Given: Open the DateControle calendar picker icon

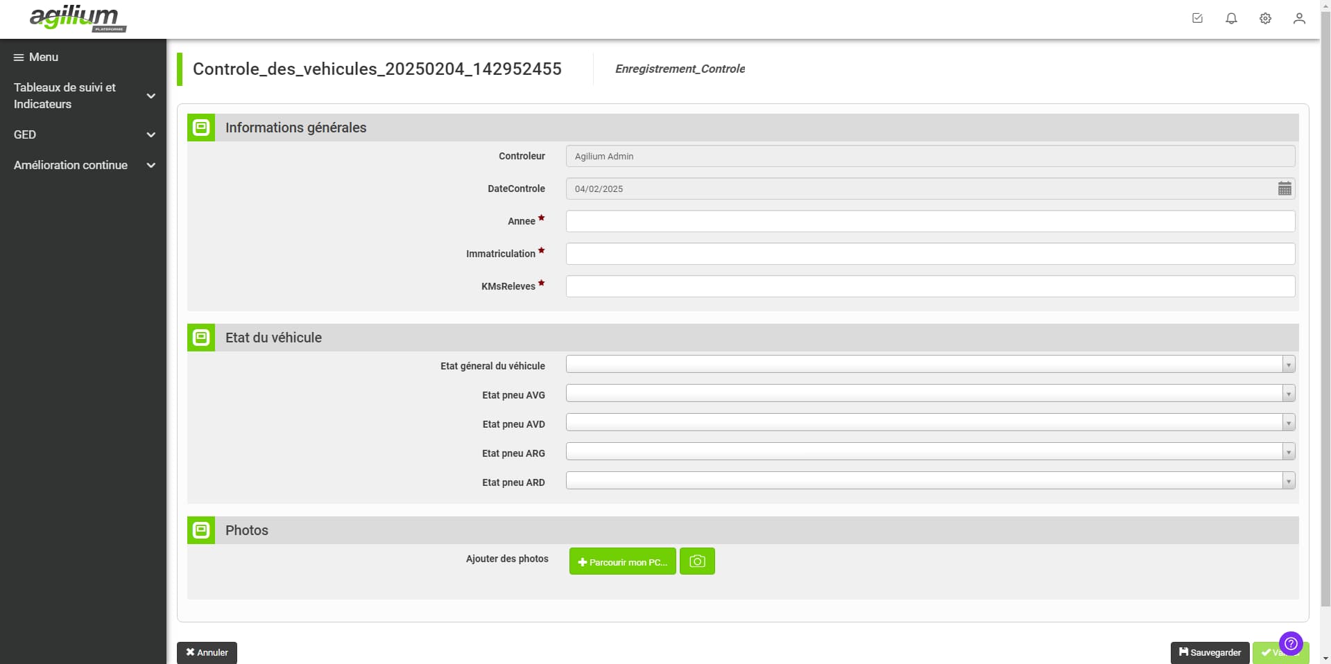Looking at the screenshot, I should [x=1285, y=189].
